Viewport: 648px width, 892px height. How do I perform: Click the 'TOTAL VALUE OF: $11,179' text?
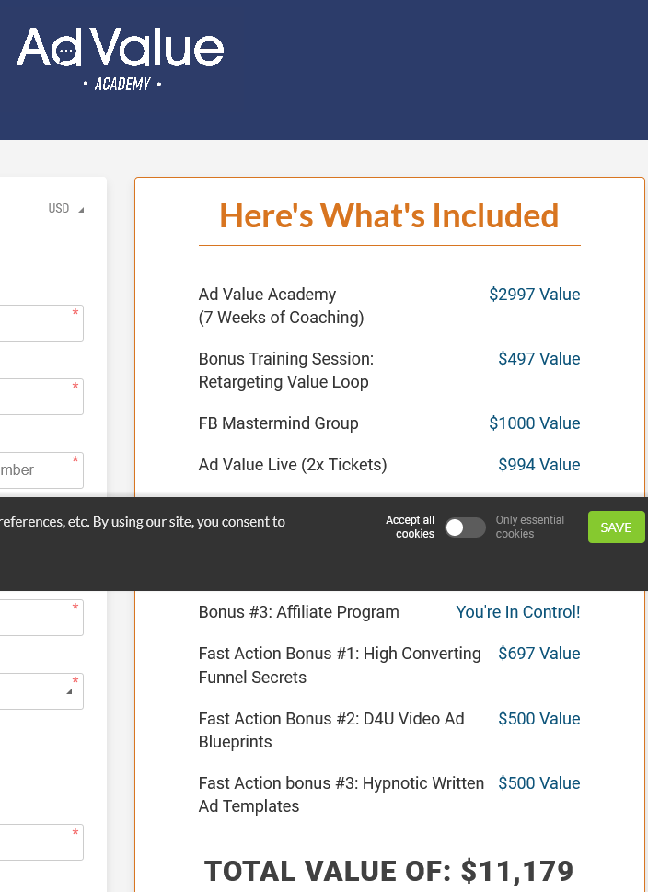click(x=389, y=872)
